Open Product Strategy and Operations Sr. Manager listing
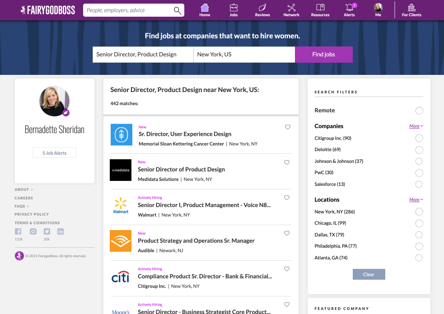The height and width of the screenshot is (314, 444). 196,241
